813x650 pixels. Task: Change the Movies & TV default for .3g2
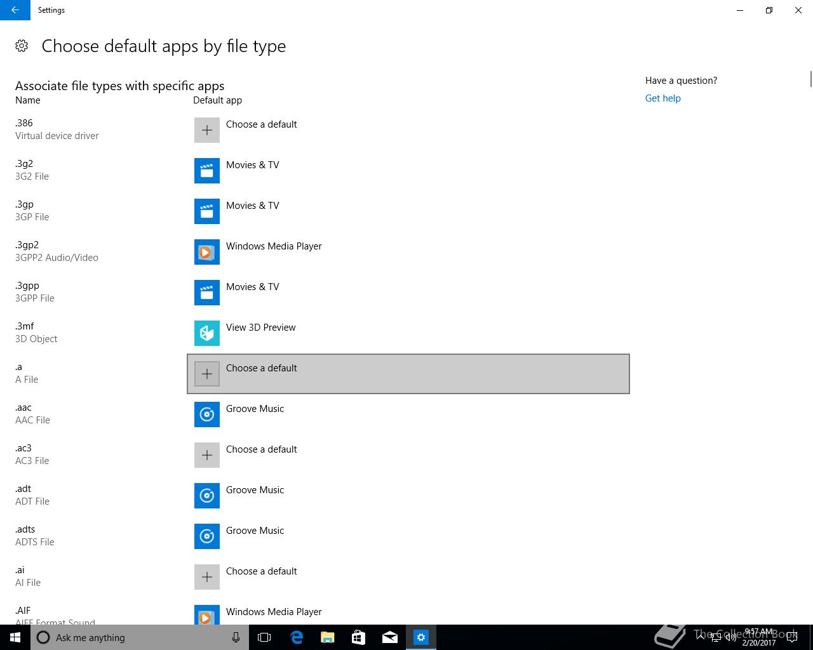[408, 171]
